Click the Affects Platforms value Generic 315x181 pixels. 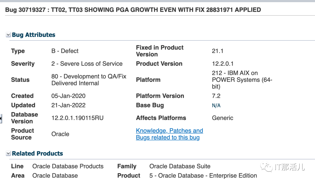tap(223, 118)
